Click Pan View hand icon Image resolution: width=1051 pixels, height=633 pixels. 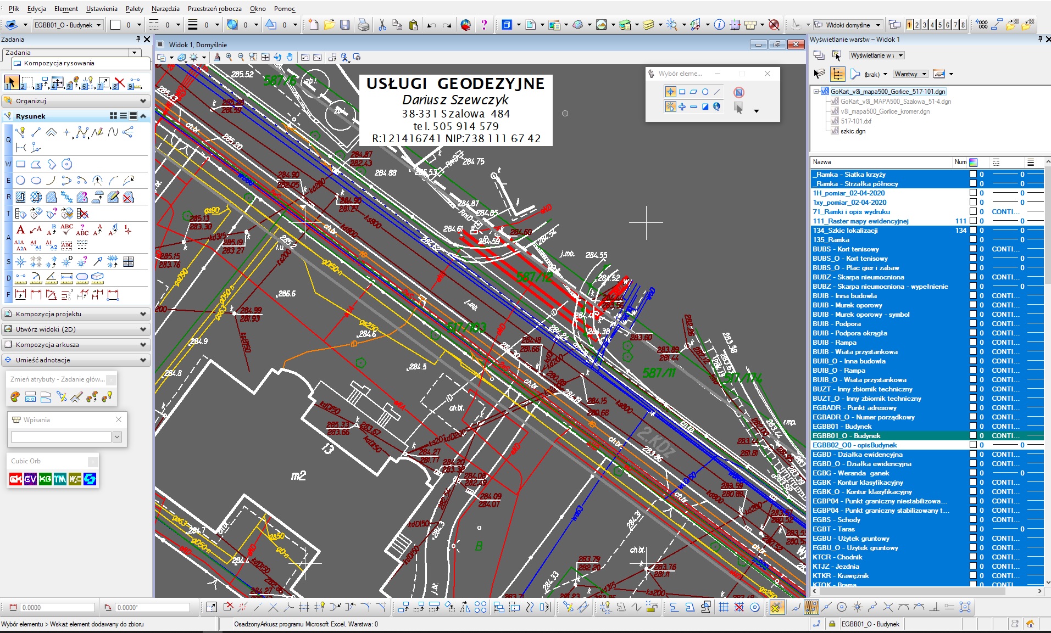click(x=290, y=57)
